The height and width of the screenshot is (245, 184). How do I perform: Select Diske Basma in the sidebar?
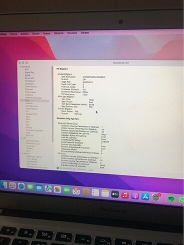tap(31, 86)
